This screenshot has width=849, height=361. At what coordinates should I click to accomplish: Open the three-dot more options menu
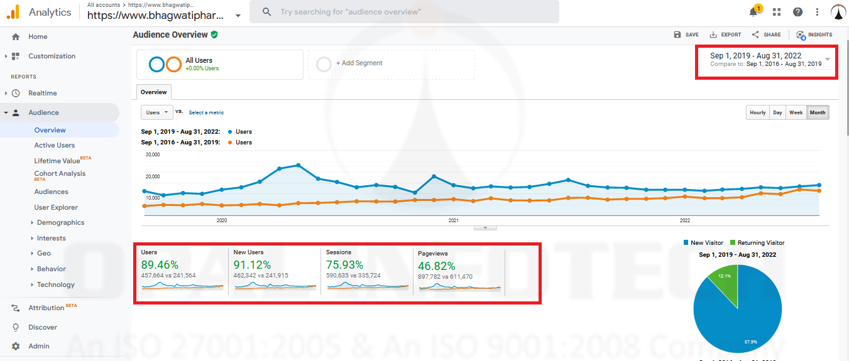pyautogui.click(x=817, y=12)
